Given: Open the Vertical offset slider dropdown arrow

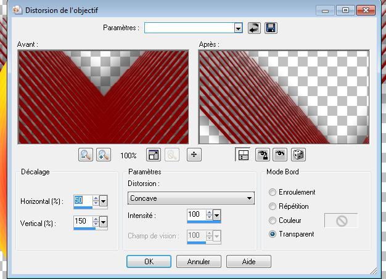Looking at the screenshot, I should 104,222.
